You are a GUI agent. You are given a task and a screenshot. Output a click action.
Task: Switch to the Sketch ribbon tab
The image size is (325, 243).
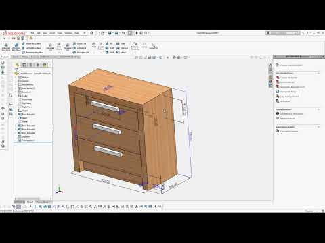tap(16, 57)
